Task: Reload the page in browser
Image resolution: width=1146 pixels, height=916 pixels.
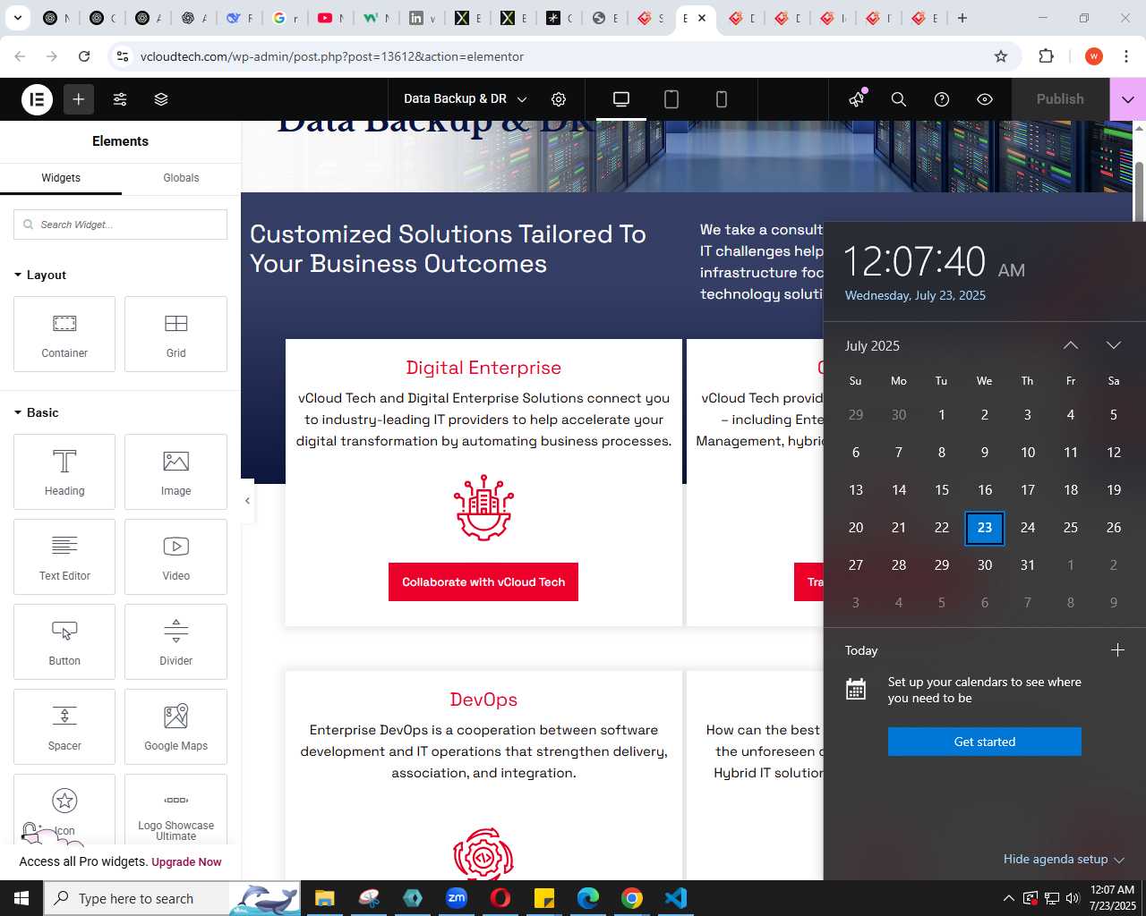Action: click(x=84, y=56)
